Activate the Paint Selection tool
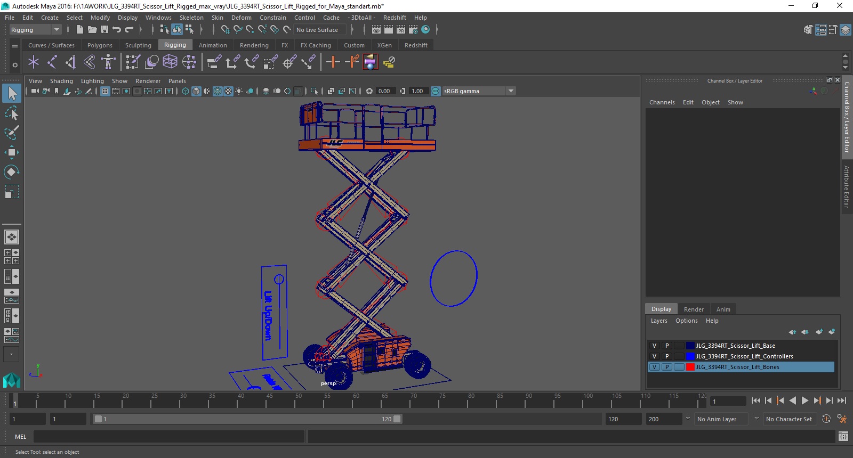This screenshot has height=458, width=853. [12, 133]
